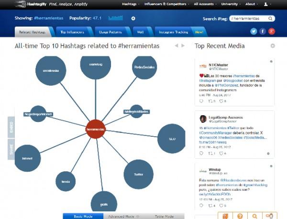Click the Twitter hashtag bubble
Viewport: 287px width, 219px height.
[139, 175]
